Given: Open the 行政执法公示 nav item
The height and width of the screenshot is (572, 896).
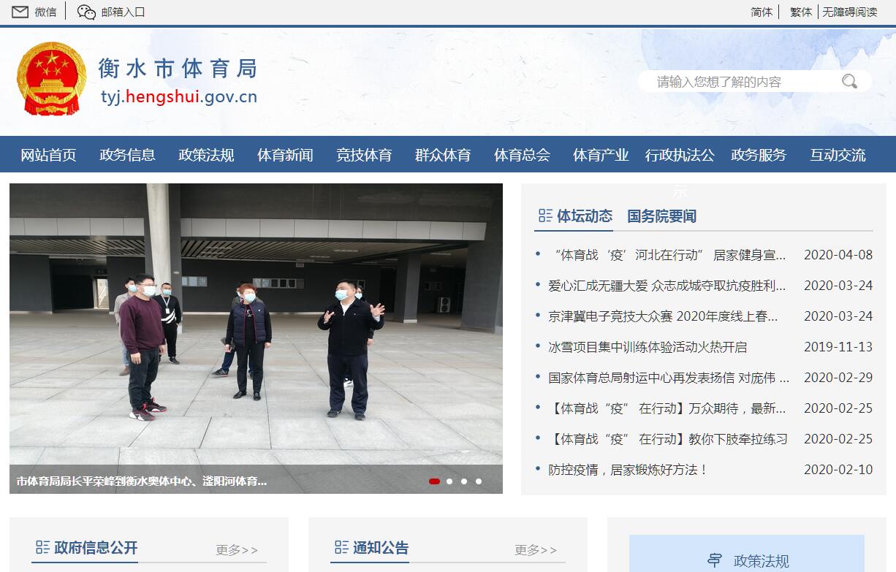Looking at the screenshot, I should (680, 155).
